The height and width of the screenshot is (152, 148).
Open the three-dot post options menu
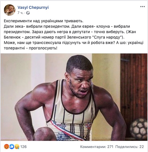pyautogui.click(x=143, y=7)
